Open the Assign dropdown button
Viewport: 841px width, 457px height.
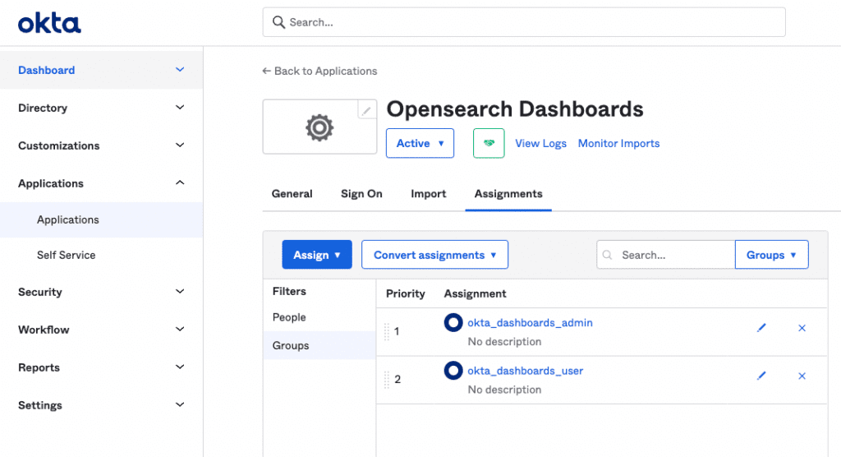coord(317,255)
